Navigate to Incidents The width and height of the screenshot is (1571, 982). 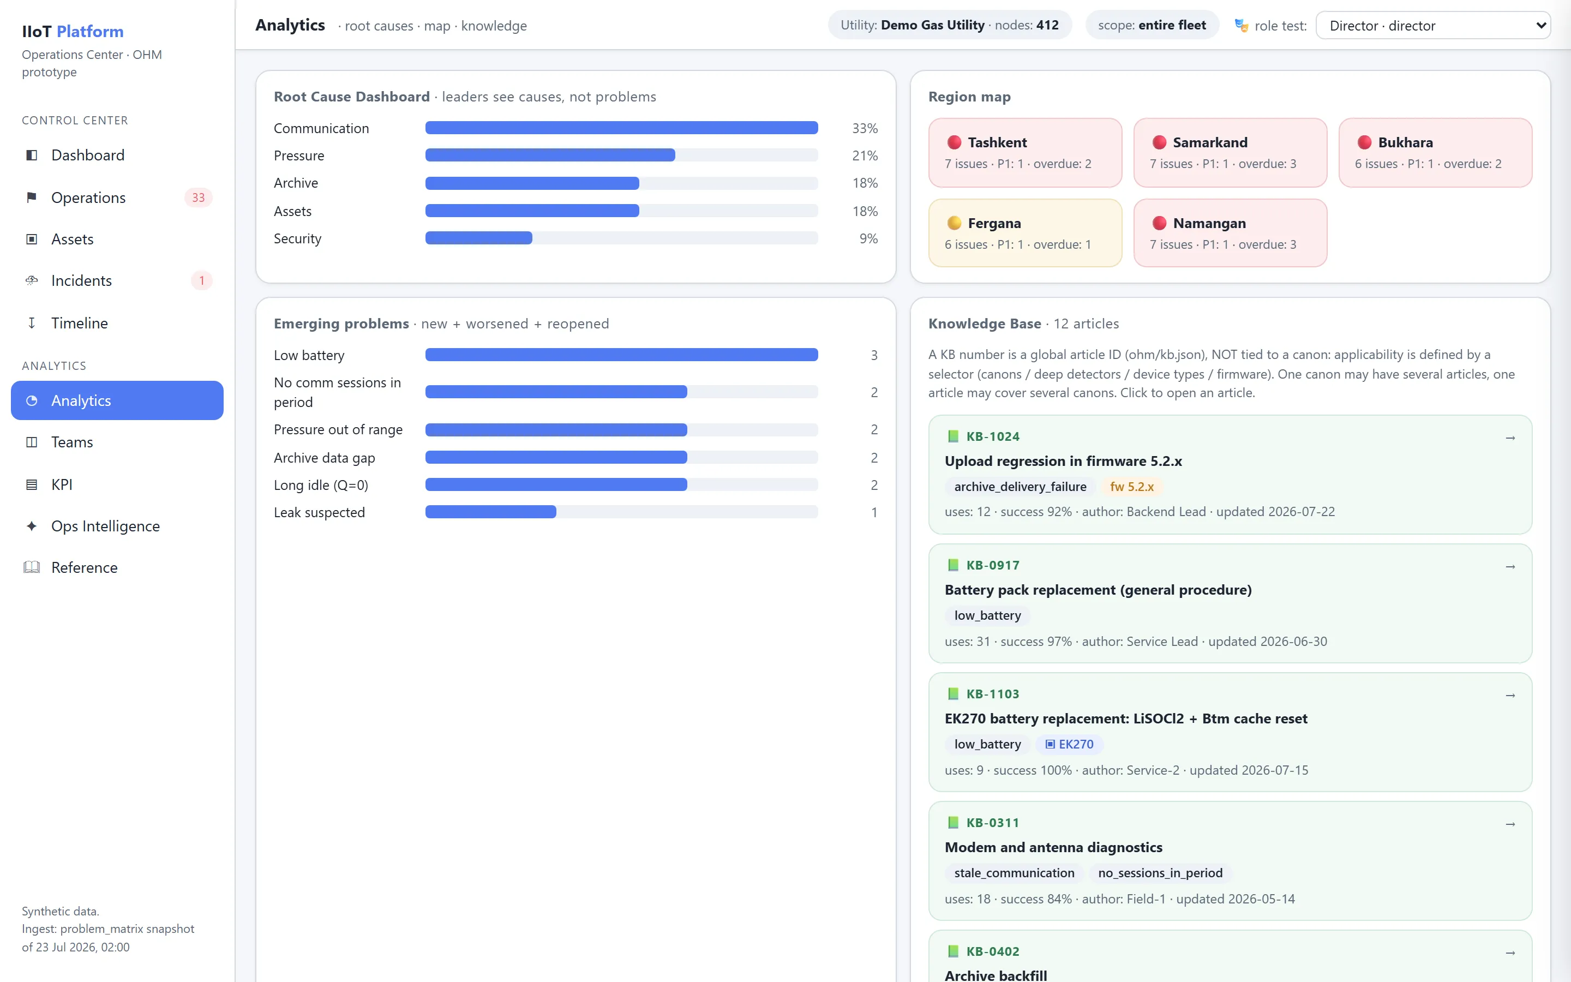117,280
